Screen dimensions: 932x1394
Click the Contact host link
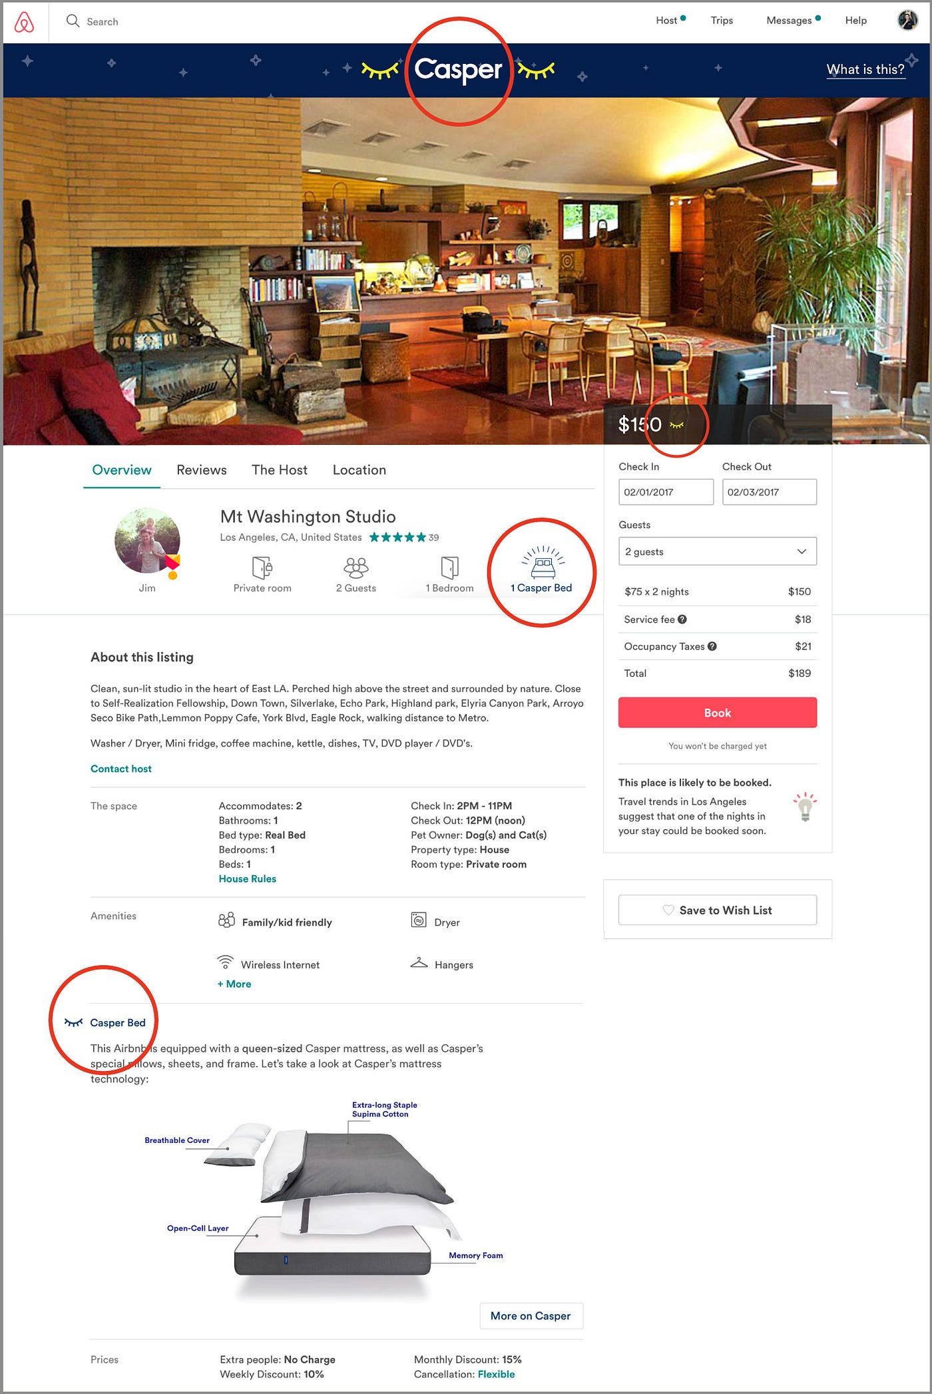tap(121, 769)
